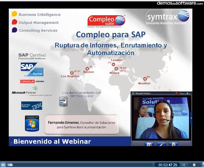This screenshot has height=168, width=204.
Task: Click the SAP server icon
Action: click(x=63, y=101)
